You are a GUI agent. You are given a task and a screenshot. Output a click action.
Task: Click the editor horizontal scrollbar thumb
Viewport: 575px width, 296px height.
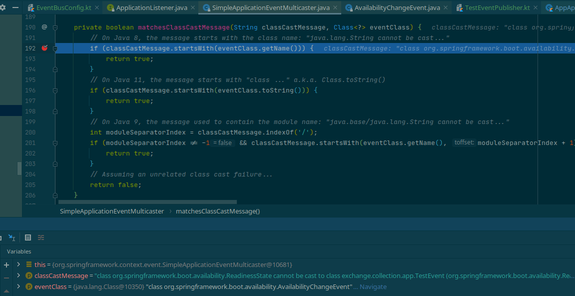[147, 202]
